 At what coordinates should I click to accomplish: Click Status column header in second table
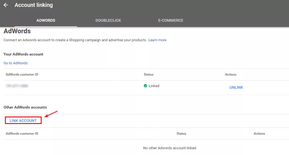click(181, 134)
